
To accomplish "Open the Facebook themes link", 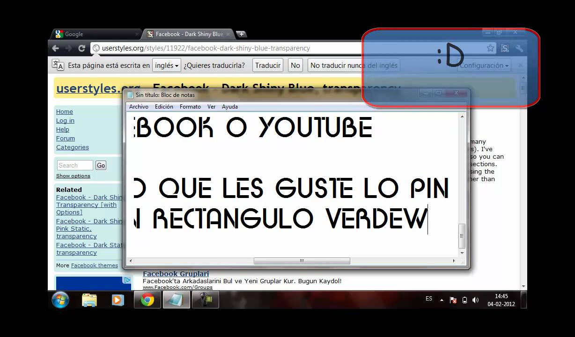I will pos(95,265).
